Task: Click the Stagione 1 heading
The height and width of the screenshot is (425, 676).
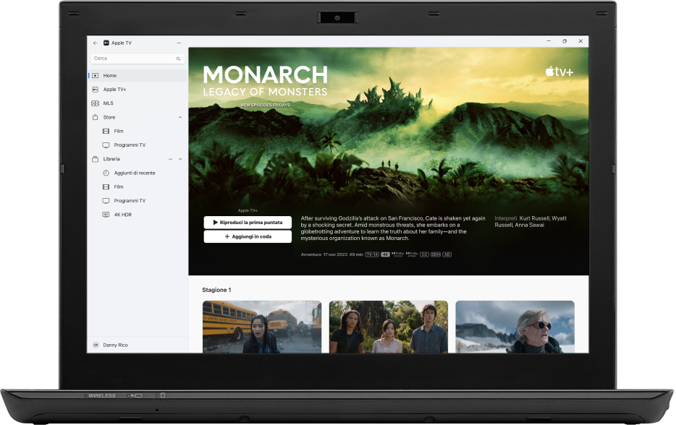Action: point(216,290)
